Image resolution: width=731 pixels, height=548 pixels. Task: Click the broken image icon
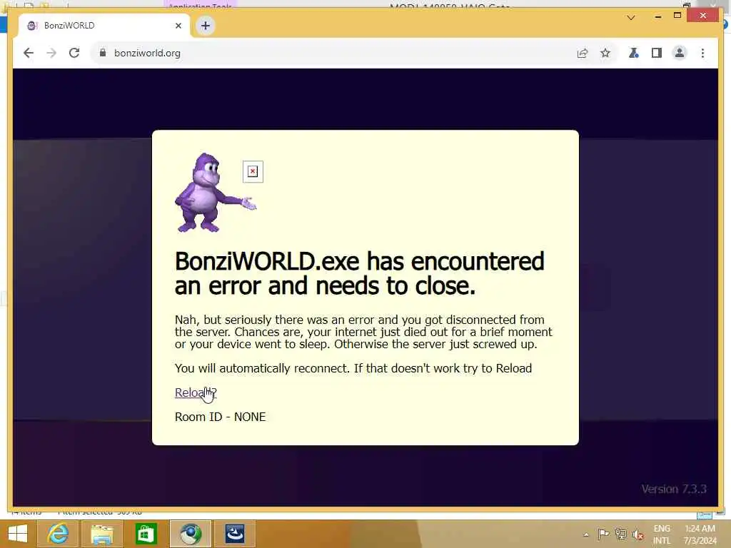(x=253, y=171)
